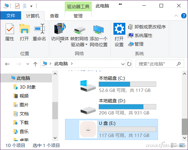The width and height of the screenshot is (188, 150).
Task: Select 3D 对象 in the navigation pane
Action: coord(25,87)
